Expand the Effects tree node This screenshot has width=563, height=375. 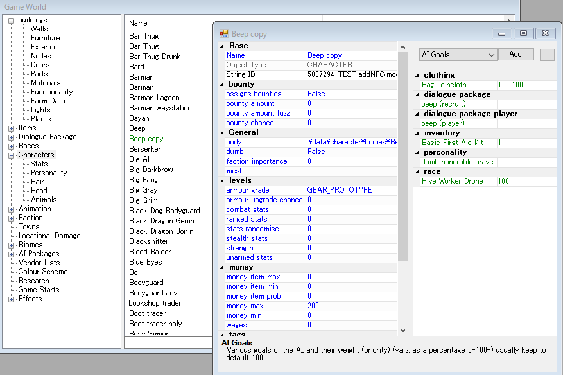(11, 299)
